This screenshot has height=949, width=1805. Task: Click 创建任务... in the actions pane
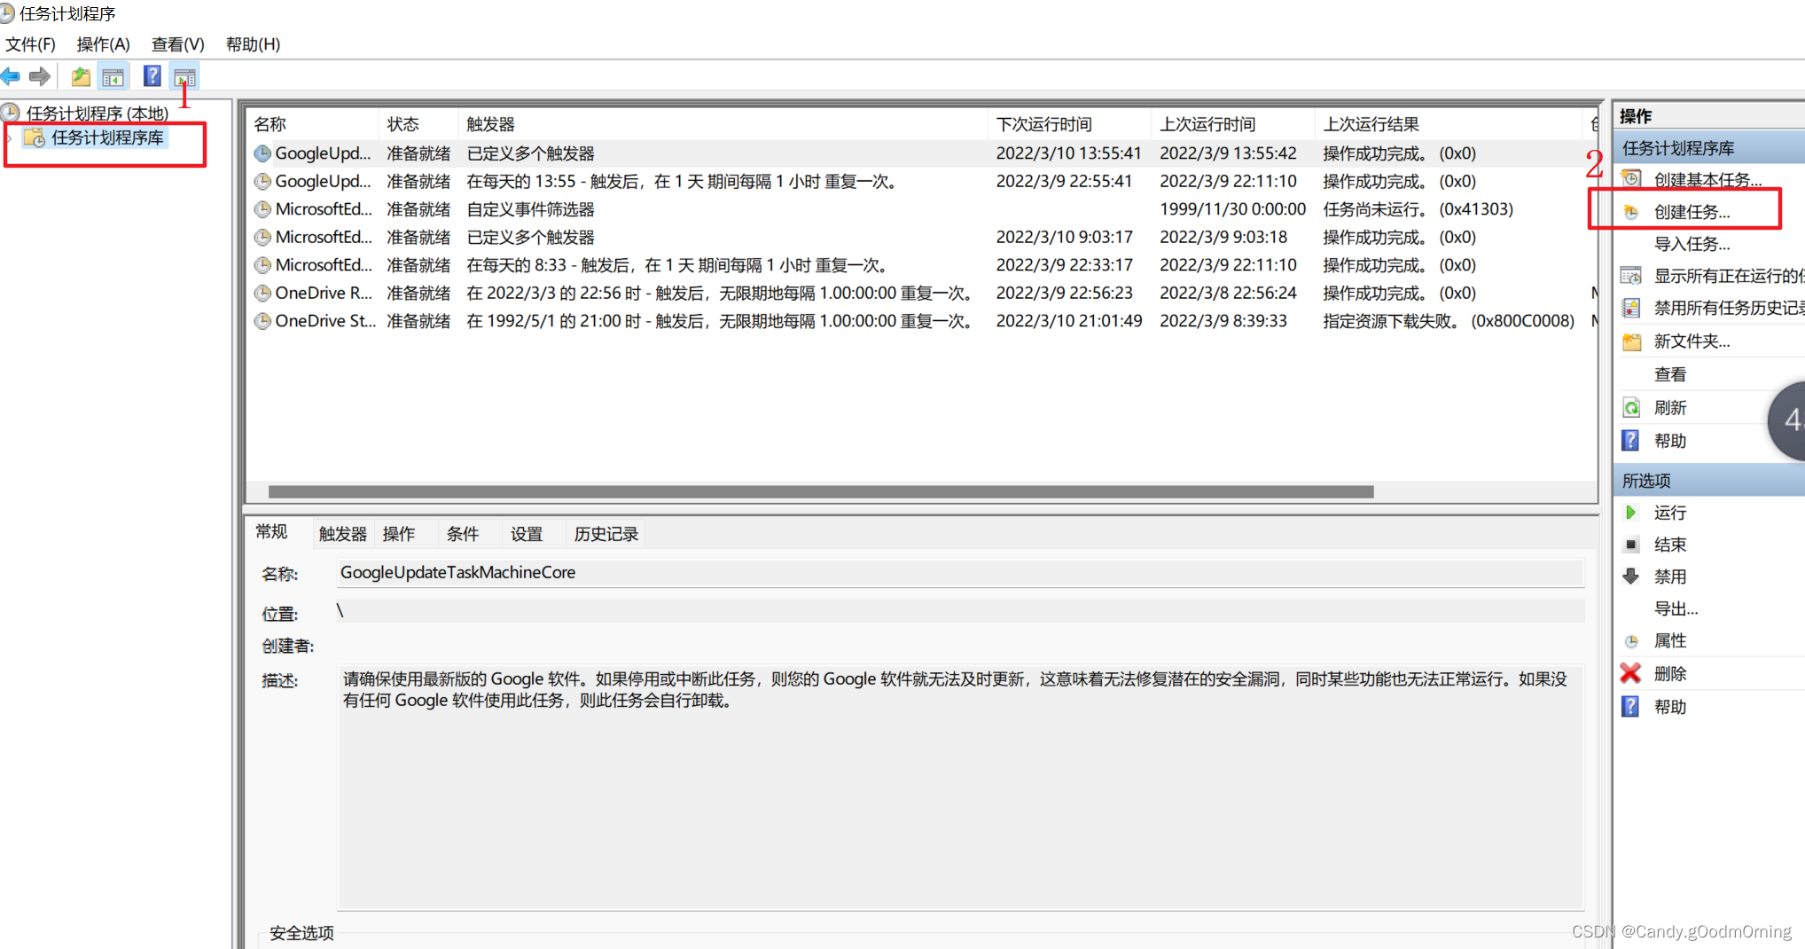pos(1692,212)
